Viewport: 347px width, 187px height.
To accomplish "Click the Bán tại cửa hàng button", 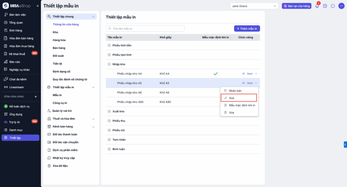I will coord(297,6).
